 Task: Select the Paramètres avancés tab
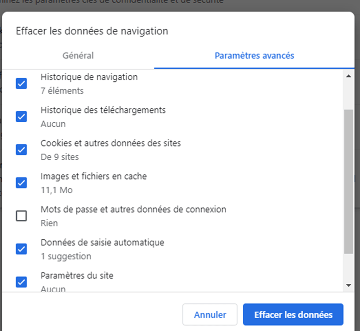tap(254, 56)
